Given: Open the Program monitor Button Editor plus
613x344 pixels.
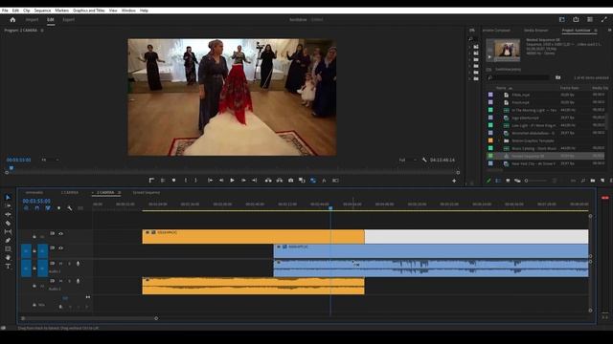Looking at the screenshot, I should [454, 181].
